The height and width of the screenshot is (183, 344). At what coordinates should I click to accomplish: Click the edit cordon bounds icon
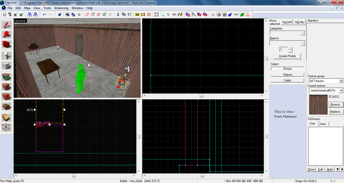(143, 15)
